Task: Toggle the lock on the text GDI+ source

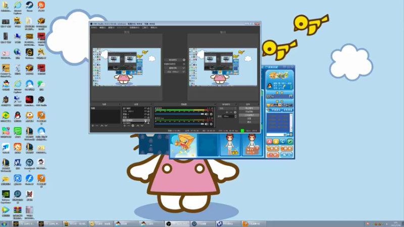Action: [148, 111]
